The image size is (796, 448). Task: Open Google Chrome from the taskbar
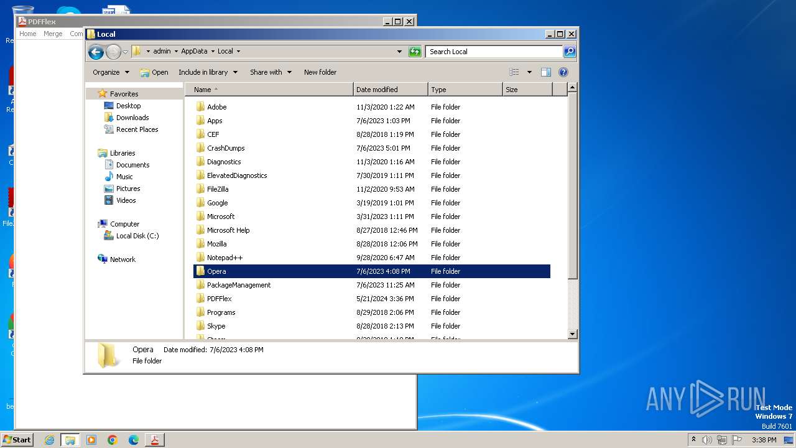(x=113, y=440)
